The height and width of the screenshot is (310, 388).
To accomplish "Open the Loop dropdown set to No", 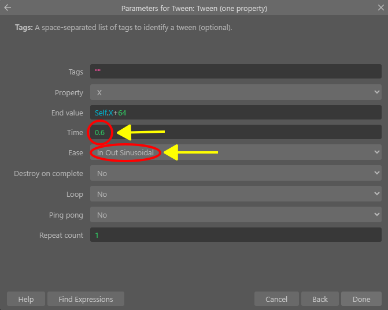I will click(x=235, y=194).
